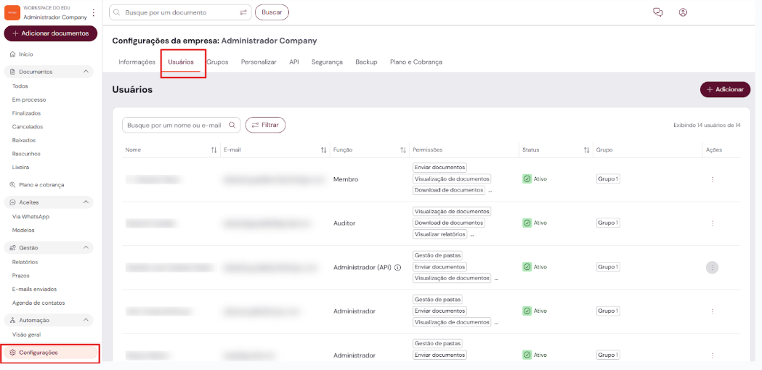Switch to the Grupos tab
The height and width of the screenshot is (370, 762).
click(x=218, y=62)
